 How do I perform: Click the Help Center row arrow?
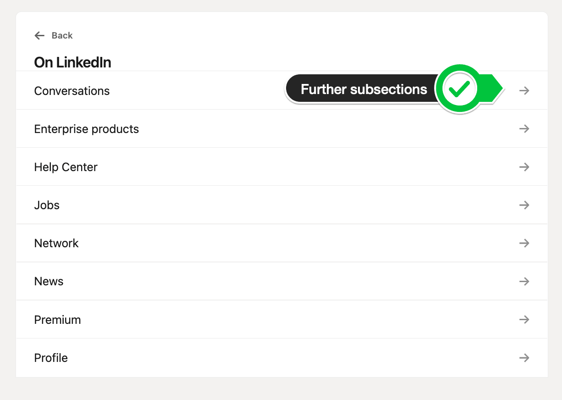524,167
